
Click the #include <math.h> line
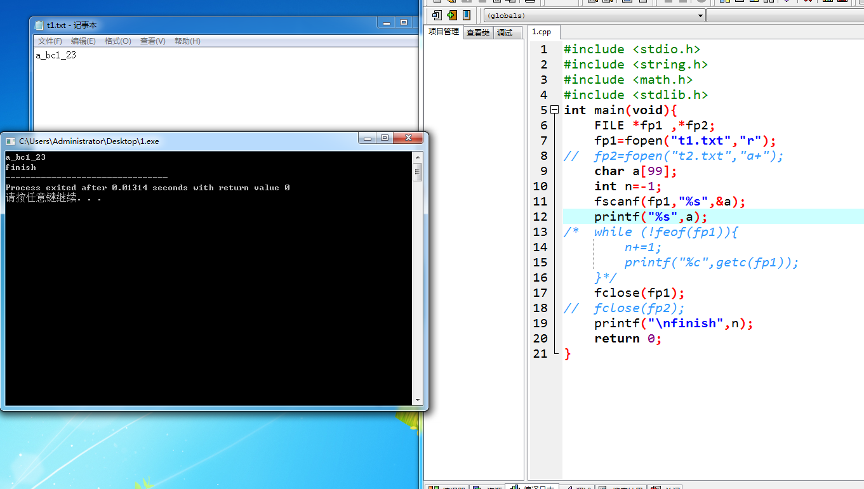628,79
